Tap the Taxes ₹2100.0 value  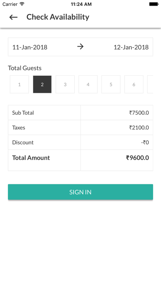coord(139,128)
